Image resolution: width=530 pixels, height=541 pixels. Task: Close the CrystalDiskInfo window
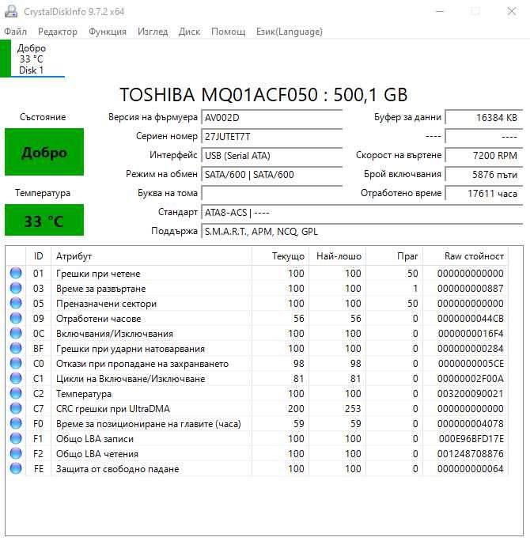[511, 11]
